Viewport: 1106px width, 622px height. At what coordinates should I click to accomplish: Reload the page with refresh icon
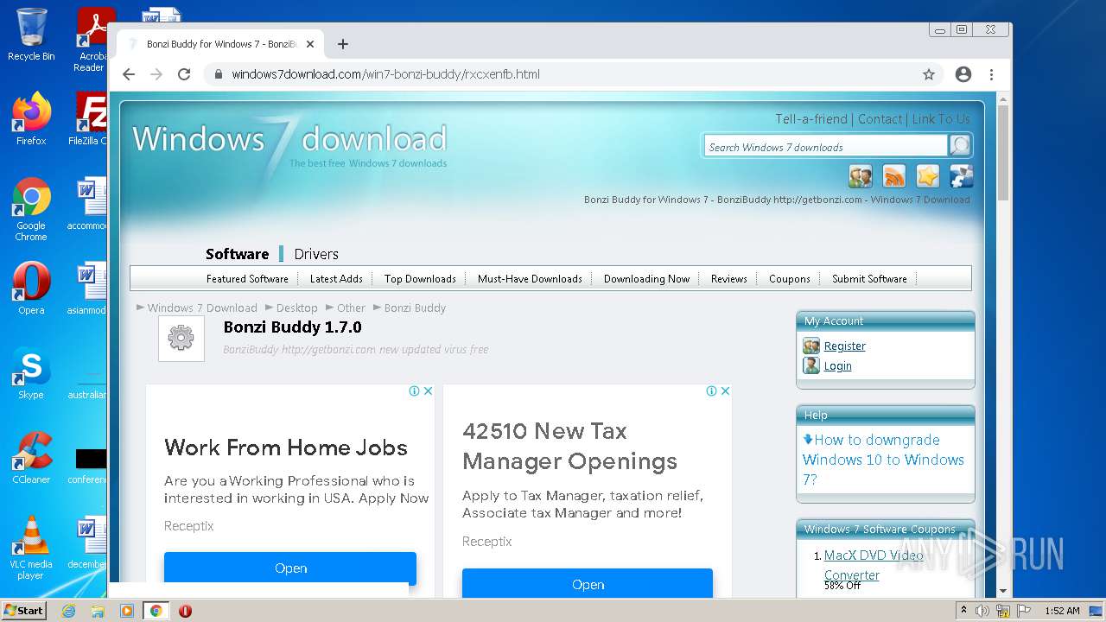pyautogui.click(x=184, y=74)
